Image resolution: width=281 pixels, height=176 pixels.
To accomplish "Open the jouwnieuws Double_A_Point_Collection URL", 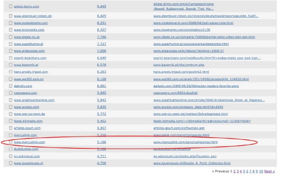I will [x=192, y=163].
